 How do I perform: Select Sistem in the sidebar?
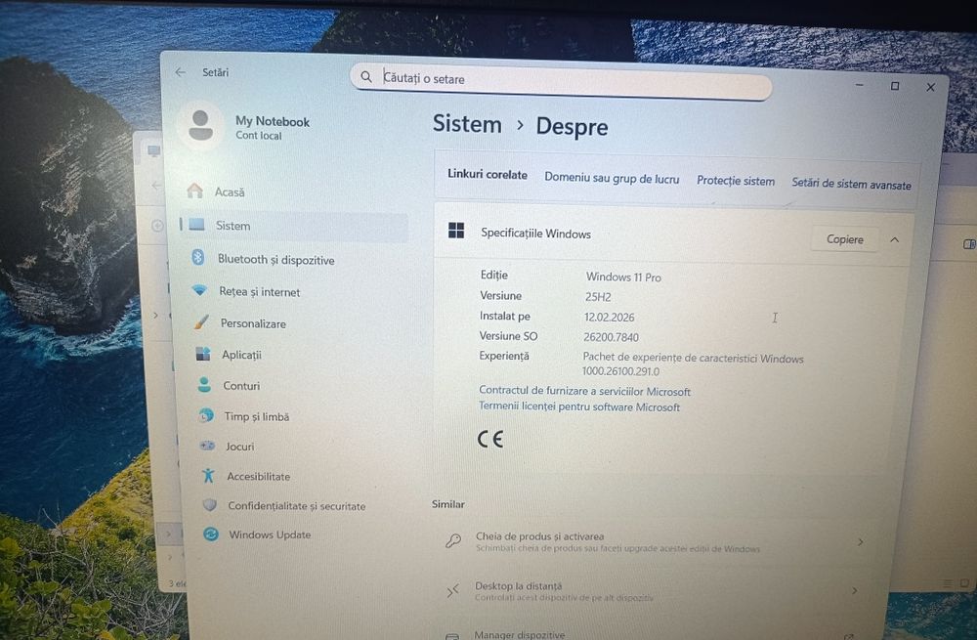point(294,226)
